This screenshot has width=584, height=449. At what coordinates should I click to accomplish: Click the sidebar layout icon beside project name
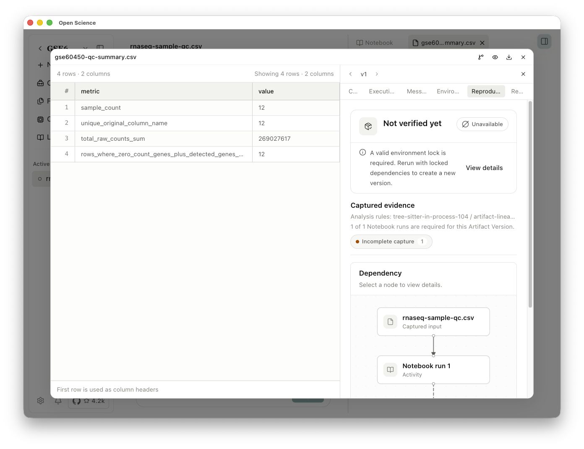coord(100,47)
